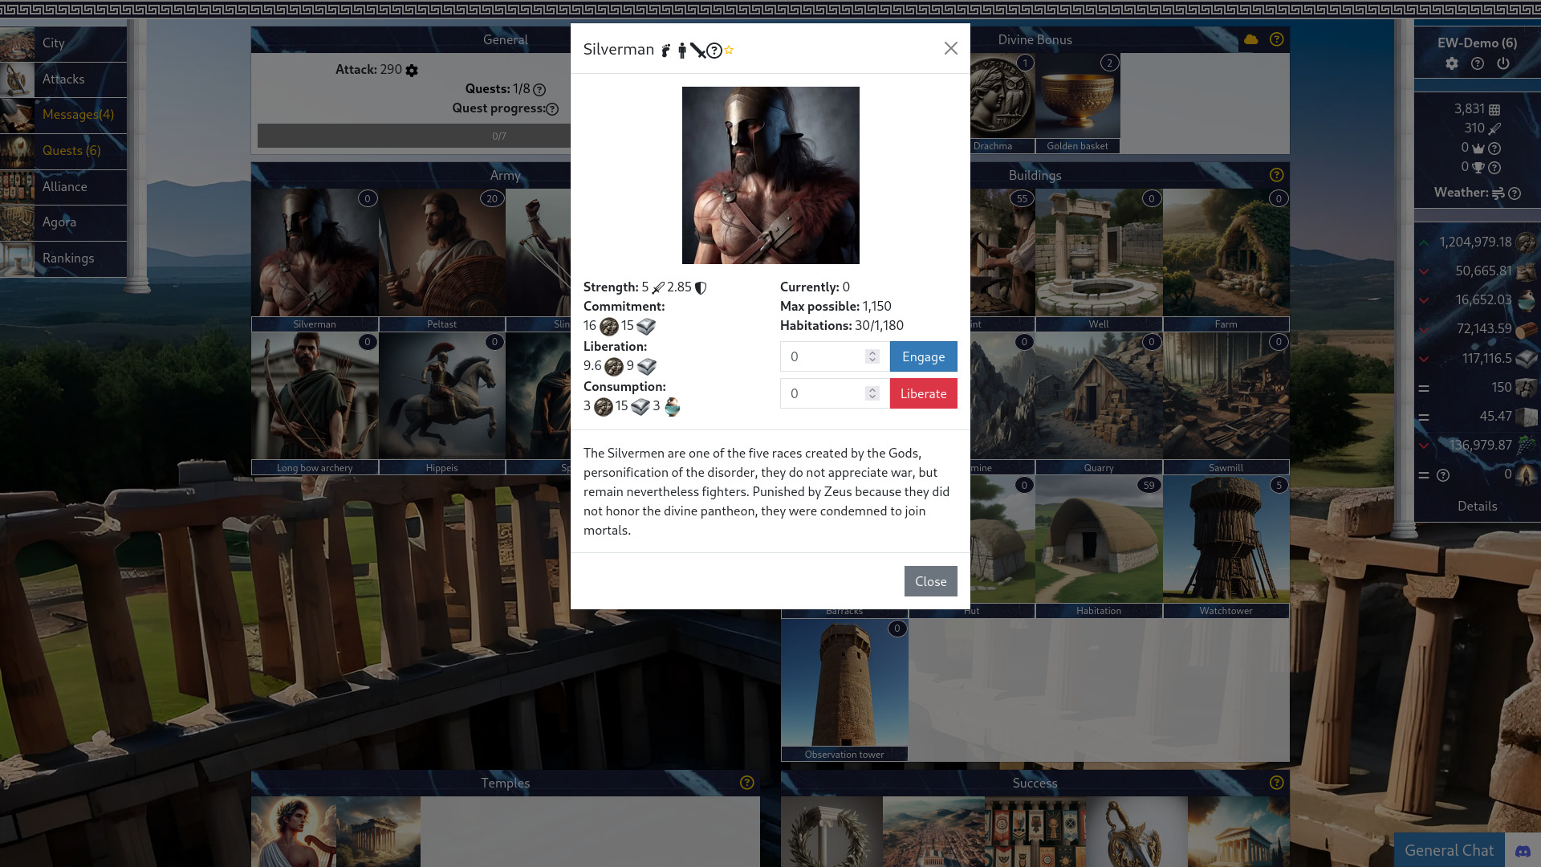
Task: Click the blue Engage button
Action: (x=923, y=356)
